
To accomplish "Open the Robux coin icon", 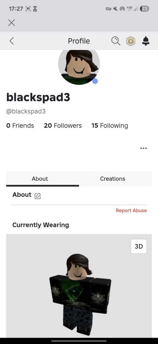I will [x=131, y=41].
